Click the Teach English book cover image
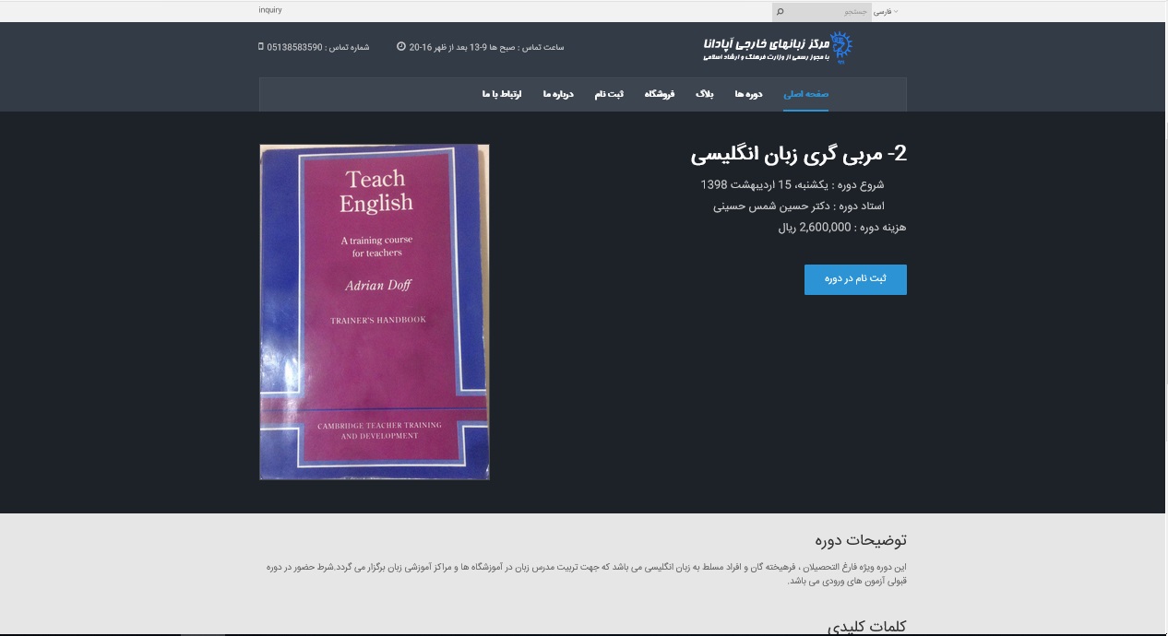The height and width of the screenshot is (636, 1168). [375, 312]
